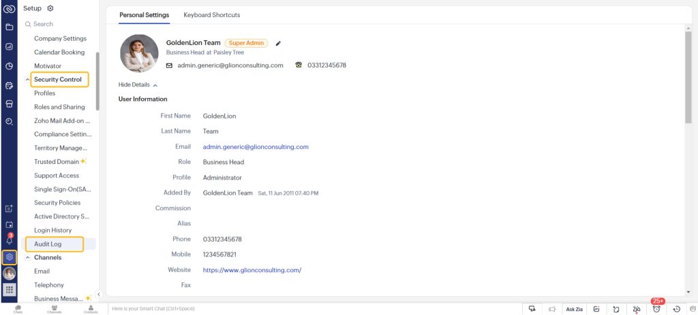The height and width of the screenshot is (315, 698).
Task: Collapse the setup sidebar with the arrow button
Action: coord(99,294)
